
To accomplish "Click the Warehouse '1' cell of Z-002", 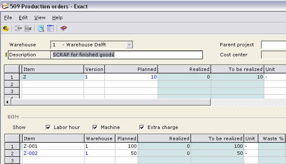I will pos(100,153).
